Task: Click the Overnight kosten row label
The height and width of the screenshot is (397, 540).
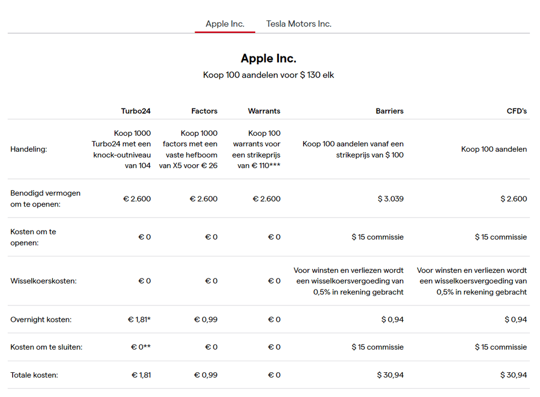Action: [41, 320]
